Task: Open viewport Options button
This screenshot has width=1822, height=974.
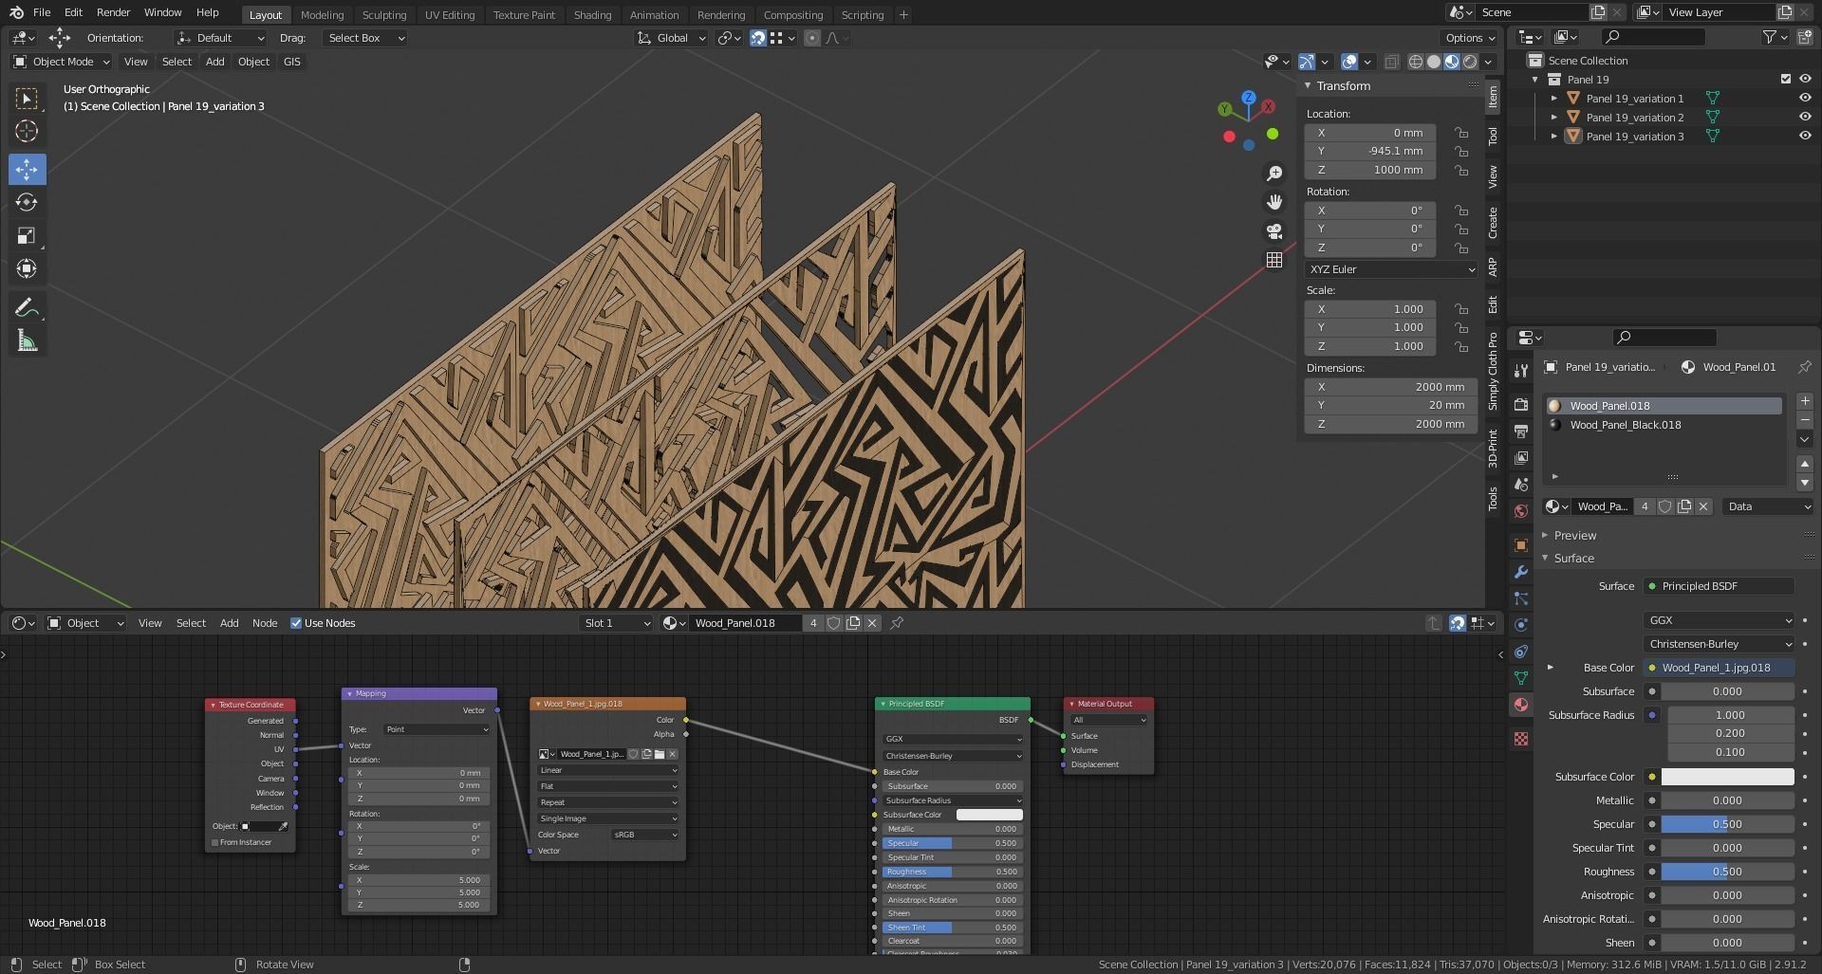Action: click(x=1469, y=38)
